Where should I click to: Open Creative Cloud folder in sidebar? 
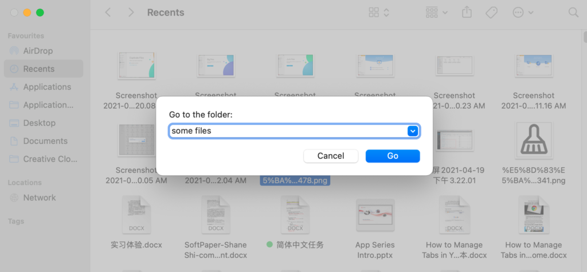tap(47, 159)
